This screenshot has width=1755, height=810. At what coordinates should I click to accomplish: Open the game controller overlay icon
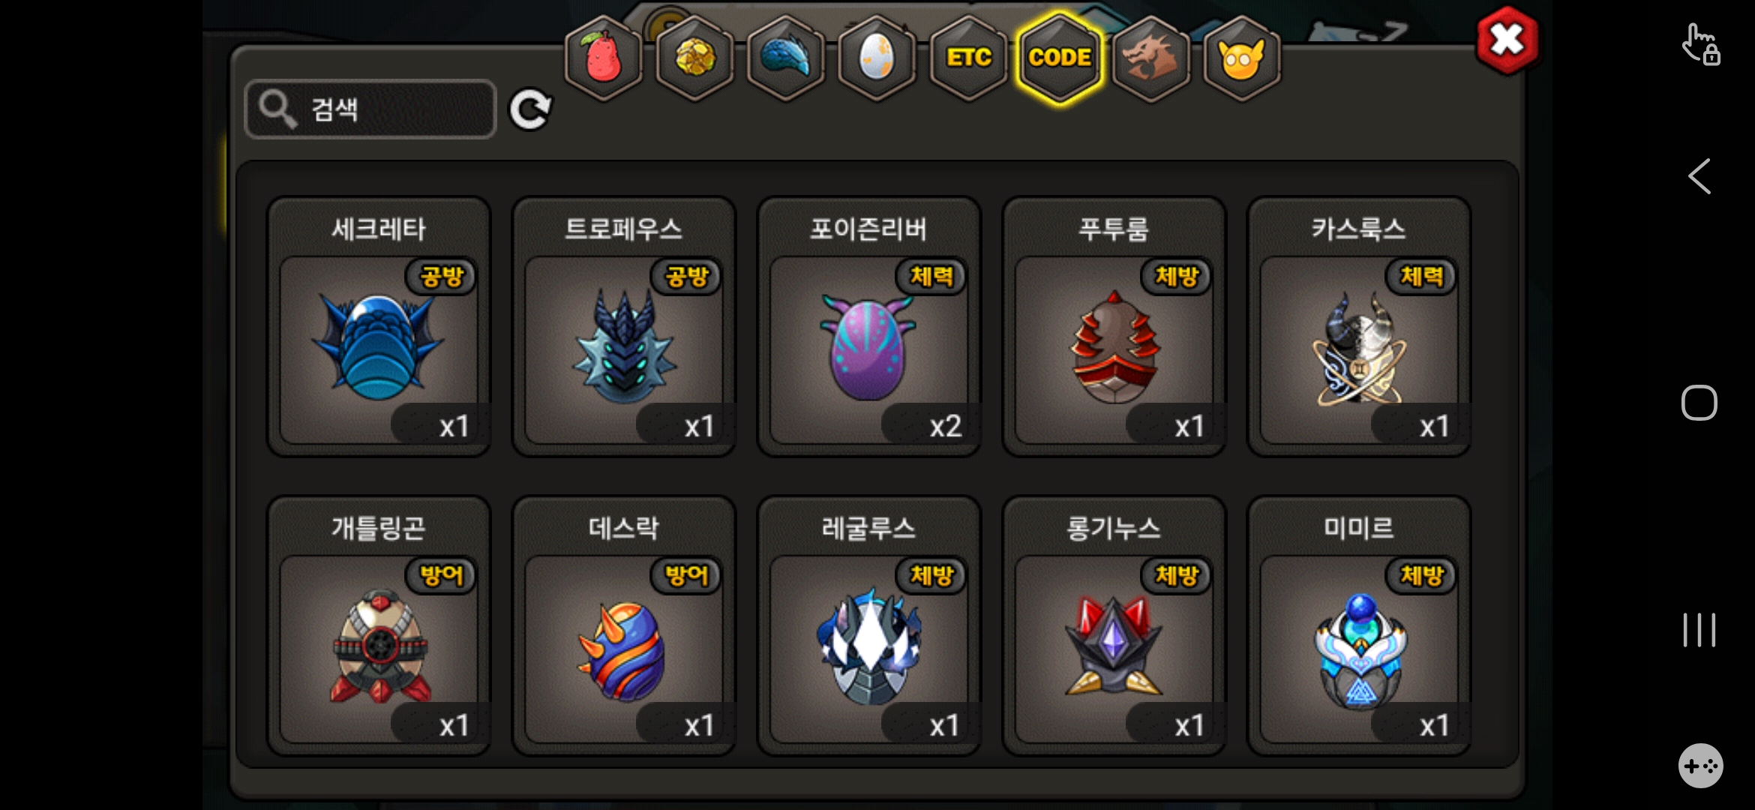1700,766
